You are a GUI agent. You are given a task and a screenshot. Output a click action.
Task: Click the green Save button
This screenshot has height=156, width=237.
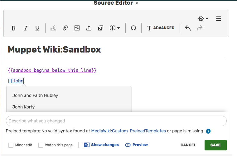click(x=215, y=145)
